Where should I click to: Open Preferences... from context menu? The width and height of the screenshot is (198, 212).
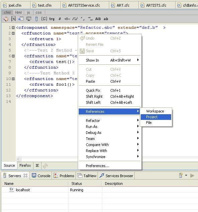110,166
